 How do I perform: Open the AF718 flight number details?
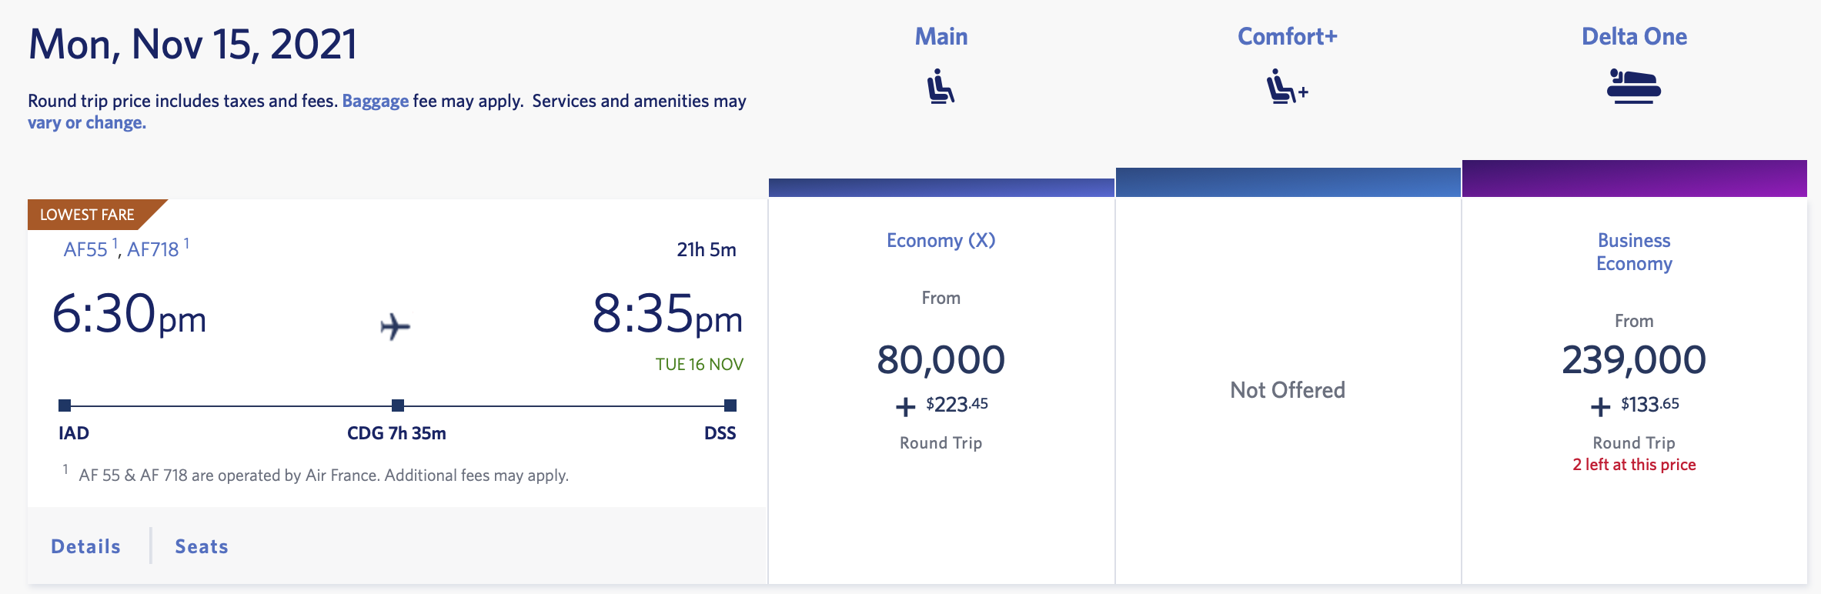click(152, 248)
